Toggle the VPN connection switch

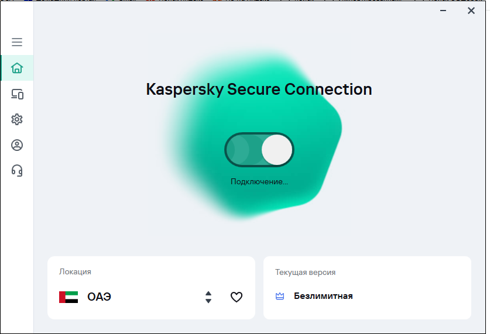pos(259,150)
